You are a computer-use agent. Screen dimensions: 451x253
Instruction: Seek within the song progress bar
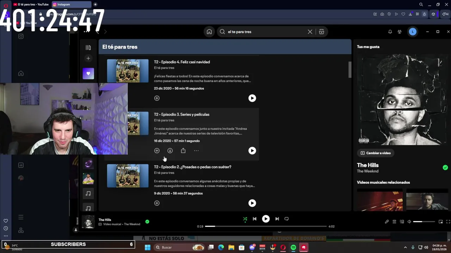[266, 226]
